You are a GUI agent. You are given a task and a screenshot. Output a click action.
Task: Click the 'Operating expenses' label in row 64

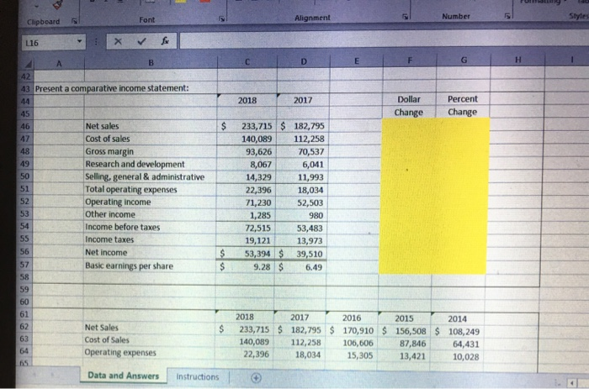point(120,352)
